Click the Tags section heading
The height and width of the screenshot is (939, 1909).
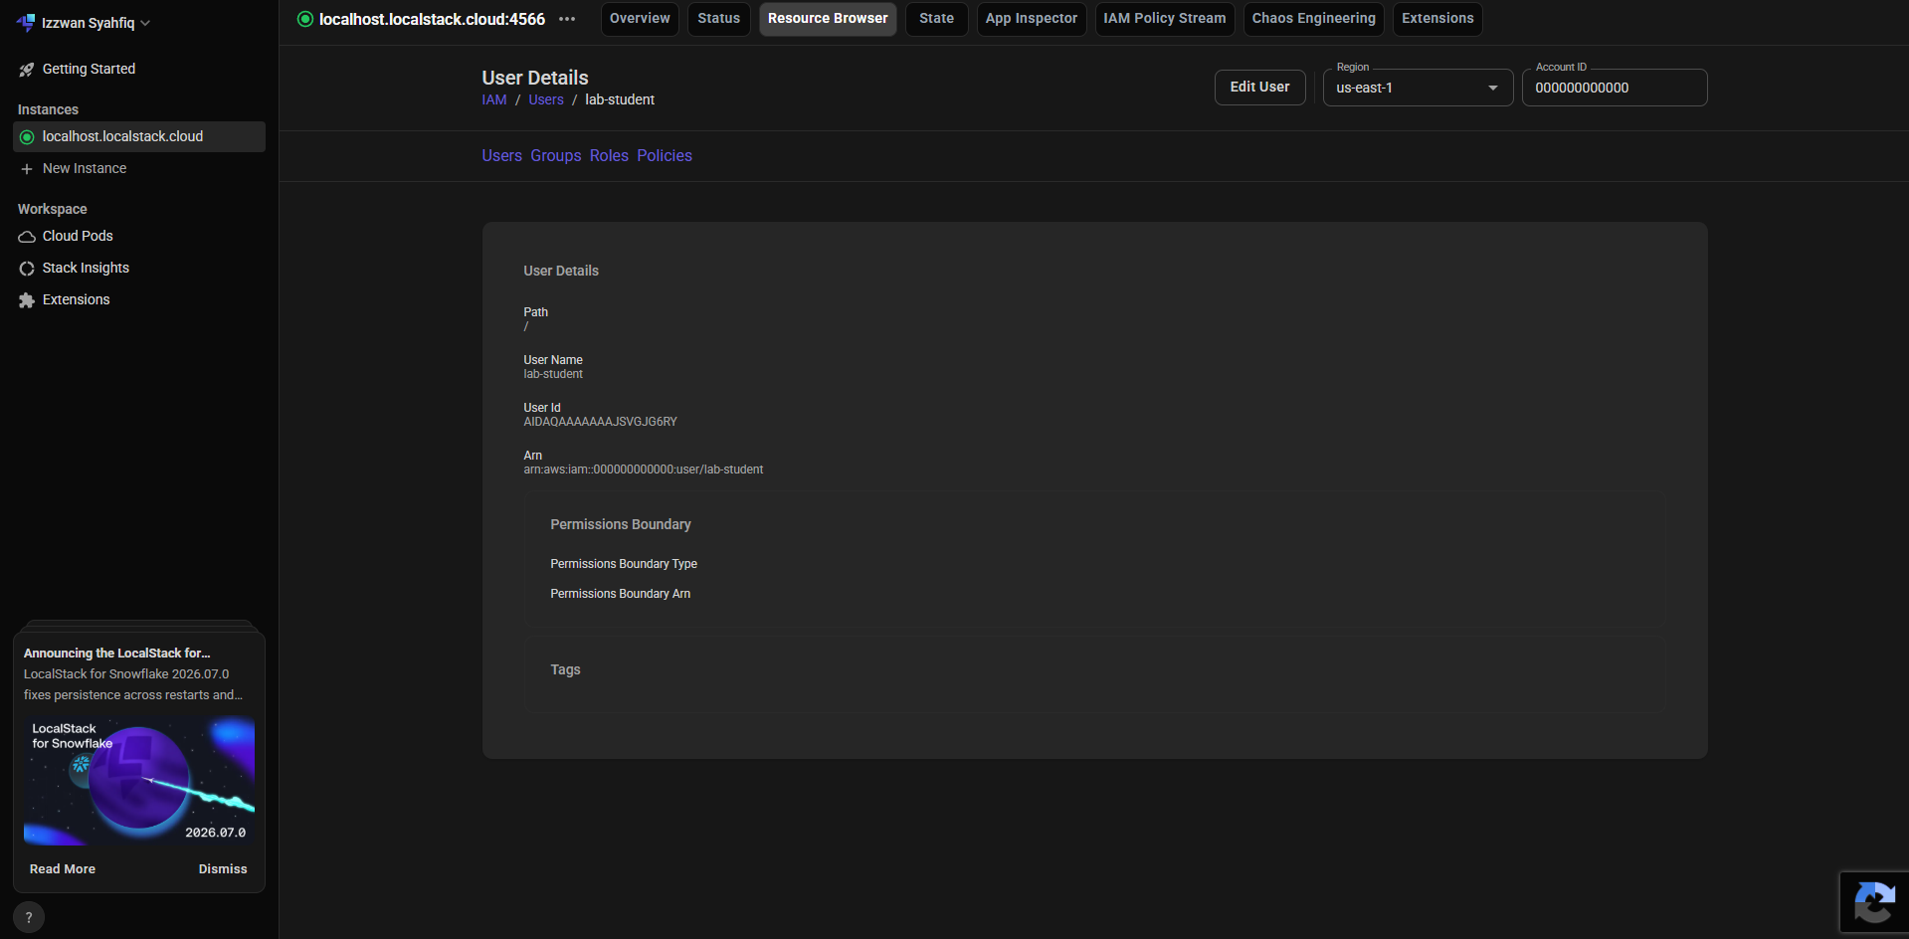pyautogui.click(x=565, y=670)
